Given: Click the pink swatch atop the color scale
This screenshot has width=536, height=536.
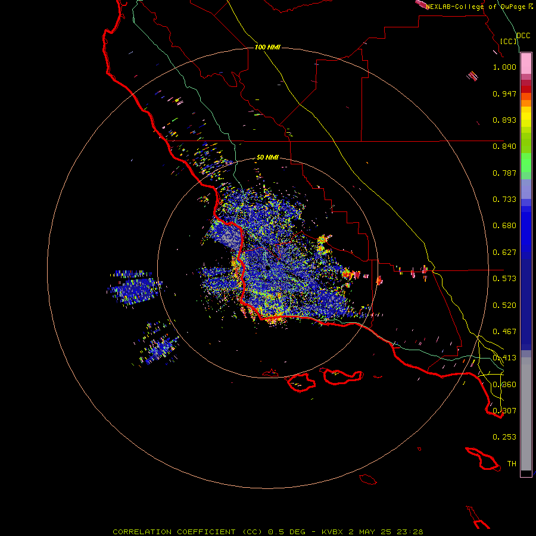Looking at the screenshot, I should click(x=526, y=64).
